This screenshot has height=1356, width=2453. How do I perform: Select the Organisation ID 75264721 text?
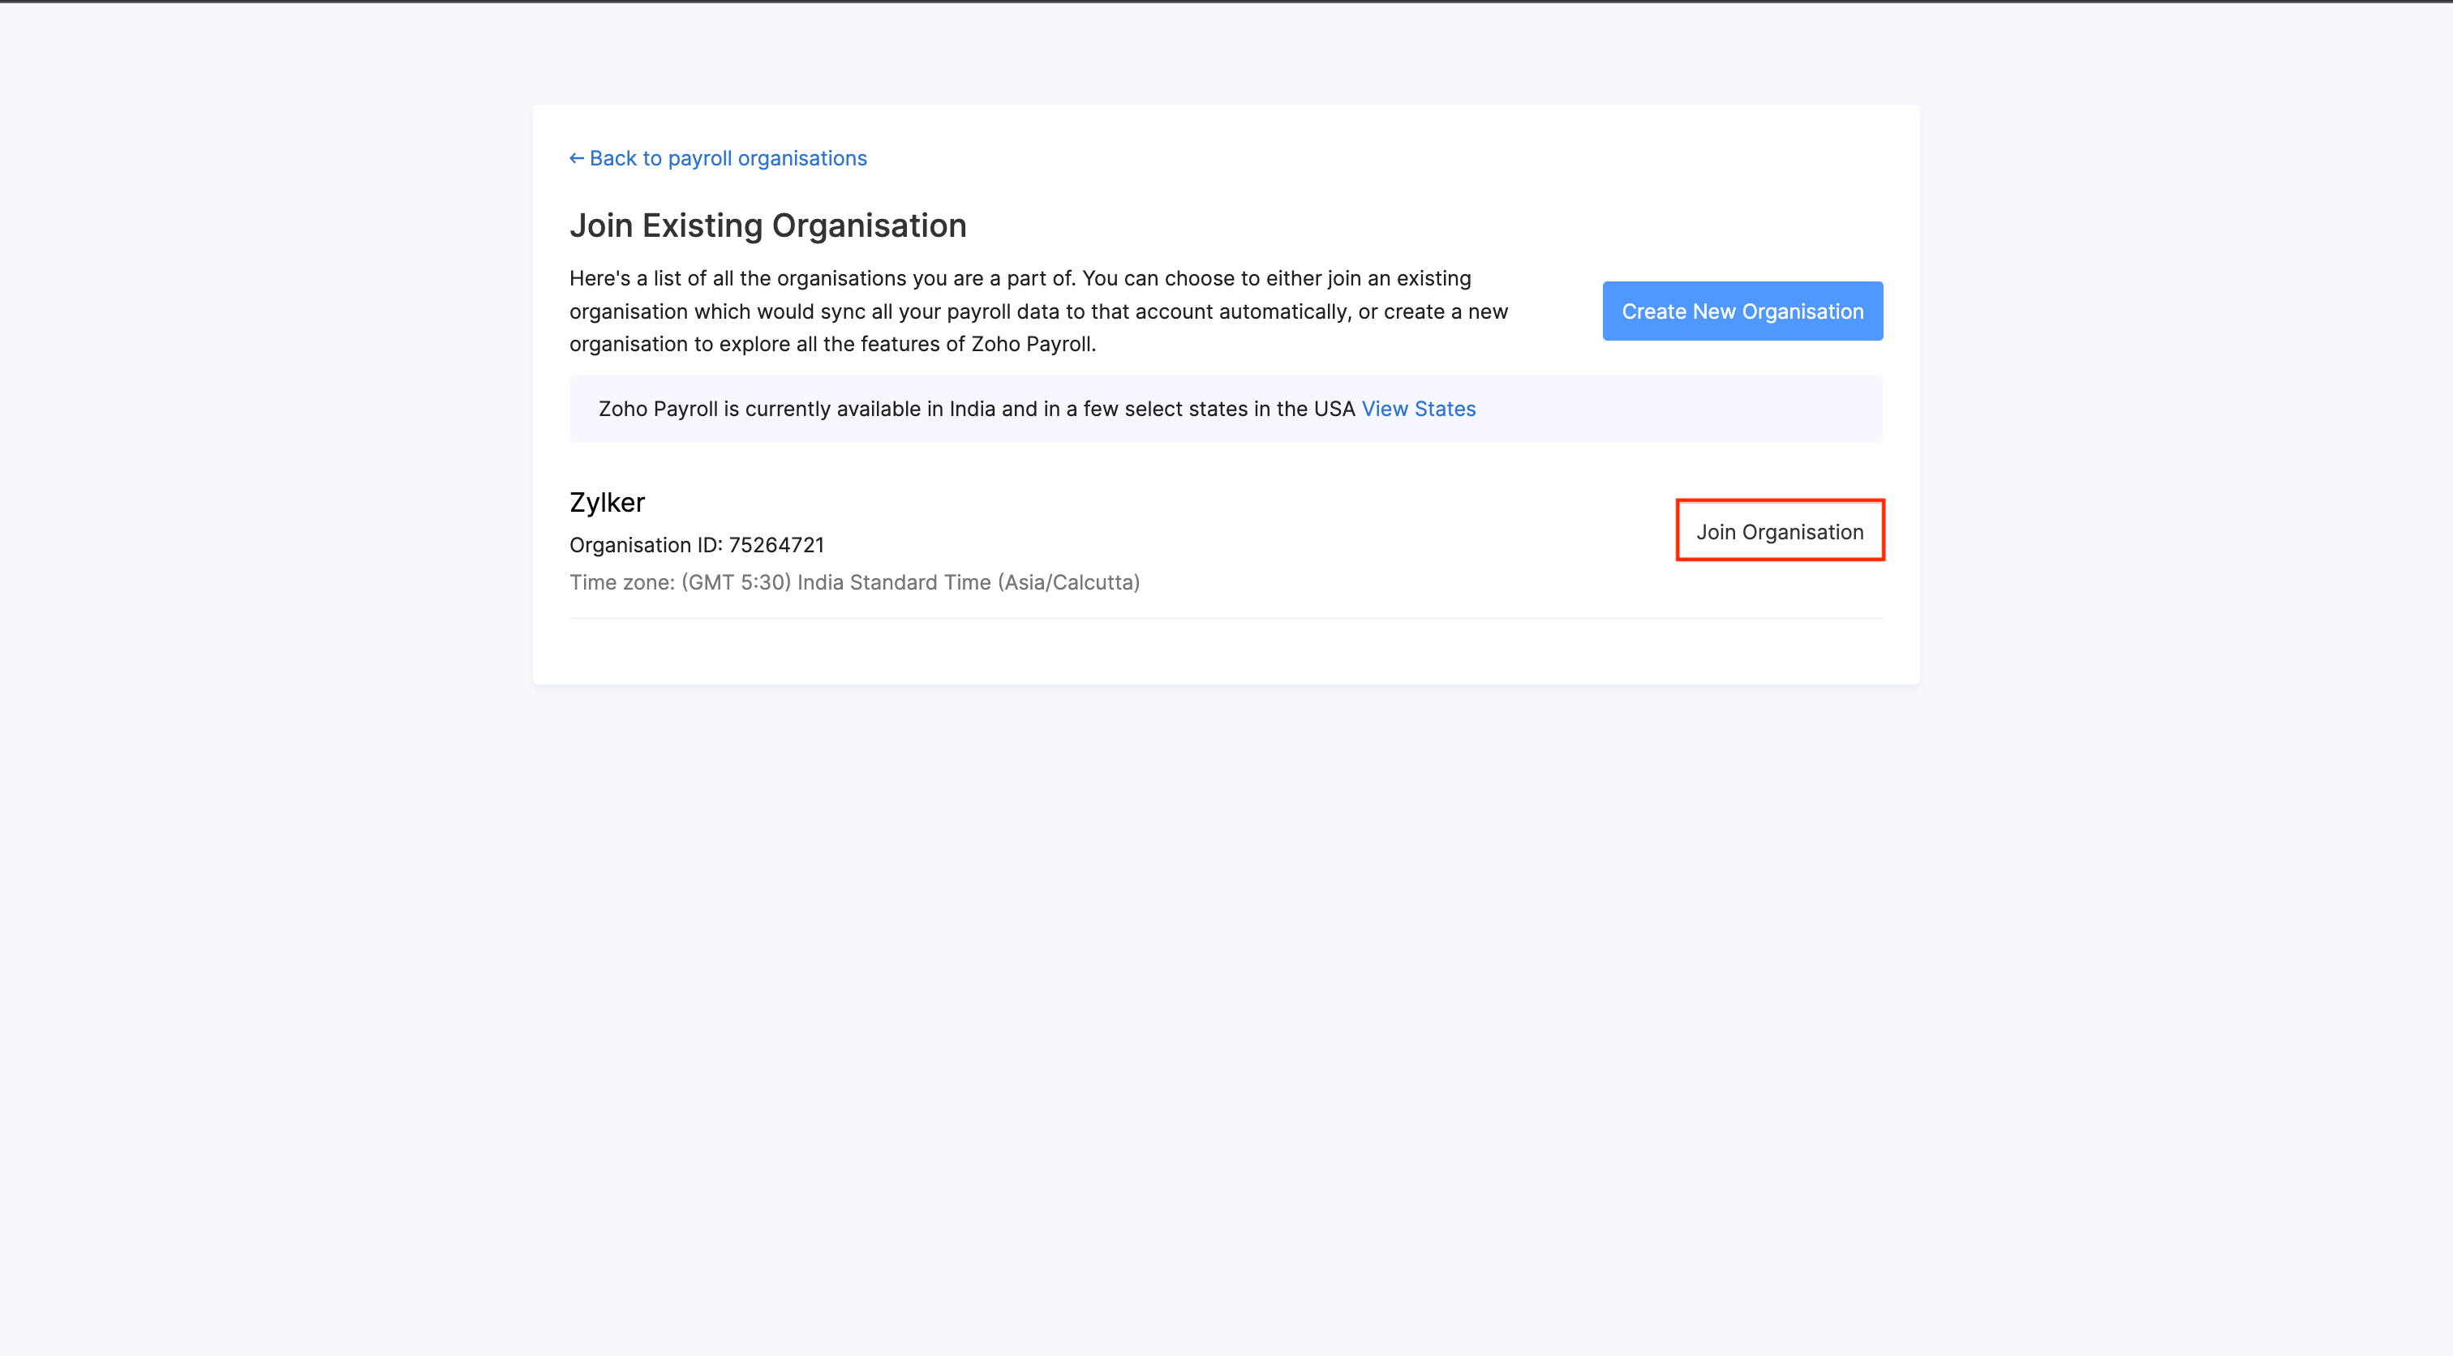click(x=697, y=545)
